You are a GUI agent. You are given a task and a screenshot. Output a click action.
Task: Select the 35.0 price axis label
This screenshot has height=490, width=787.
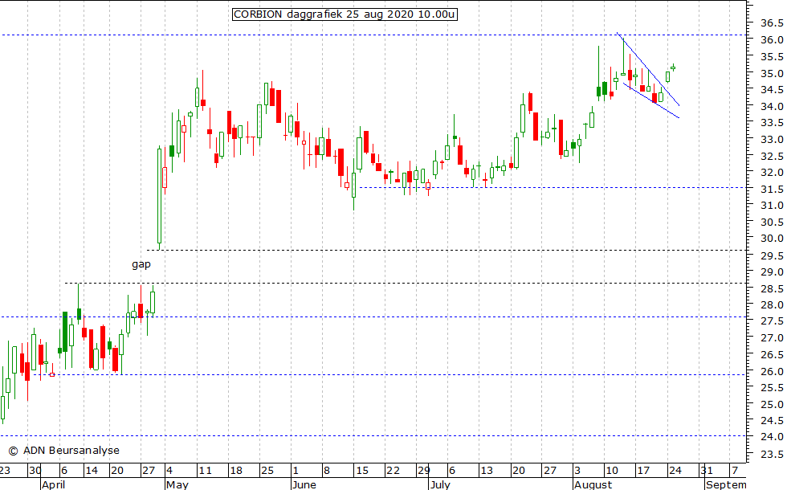tap(772, 73)
